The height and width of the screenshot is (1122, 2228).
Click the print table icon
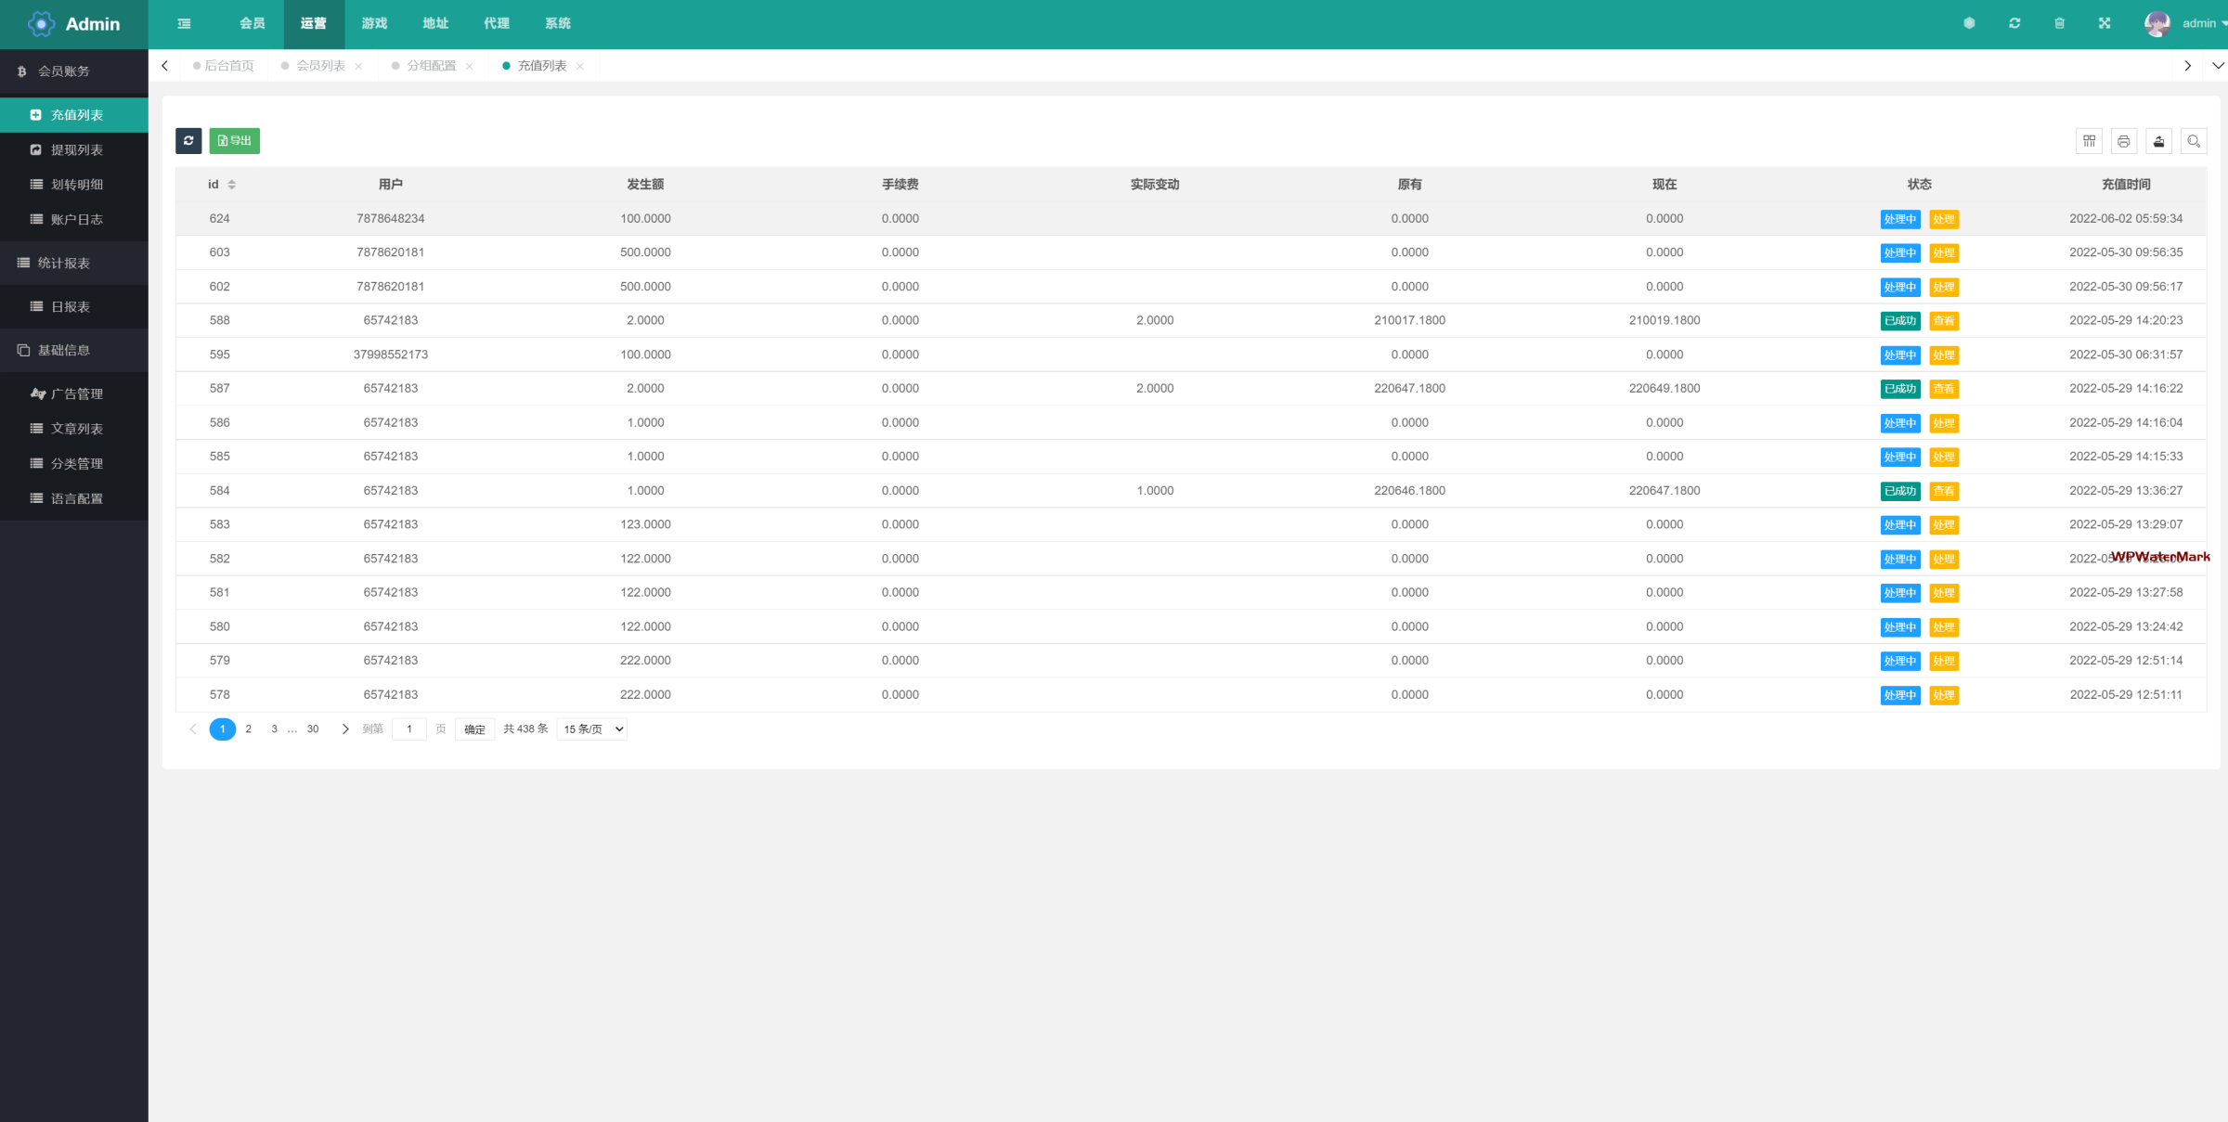point(2123,141)
